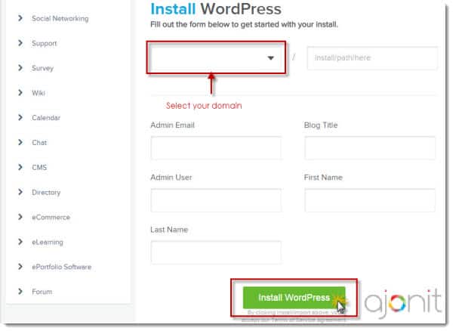
Task: Expand the Chat category chevron
Action: click(20, 143)
